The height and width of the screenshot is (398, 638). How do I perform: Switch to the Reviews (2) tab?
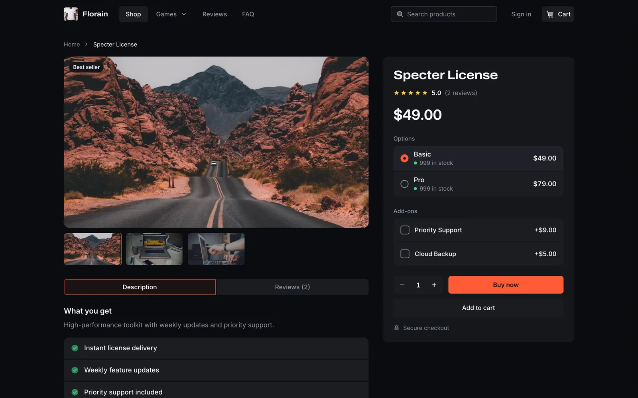click(292, 287)
